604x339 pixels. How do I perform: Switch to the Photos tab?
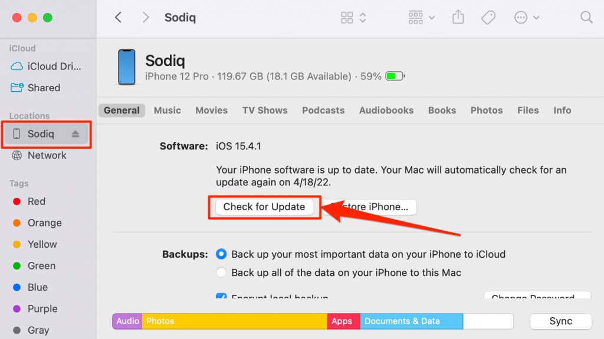pyautogui.click(x=486, y=110)
